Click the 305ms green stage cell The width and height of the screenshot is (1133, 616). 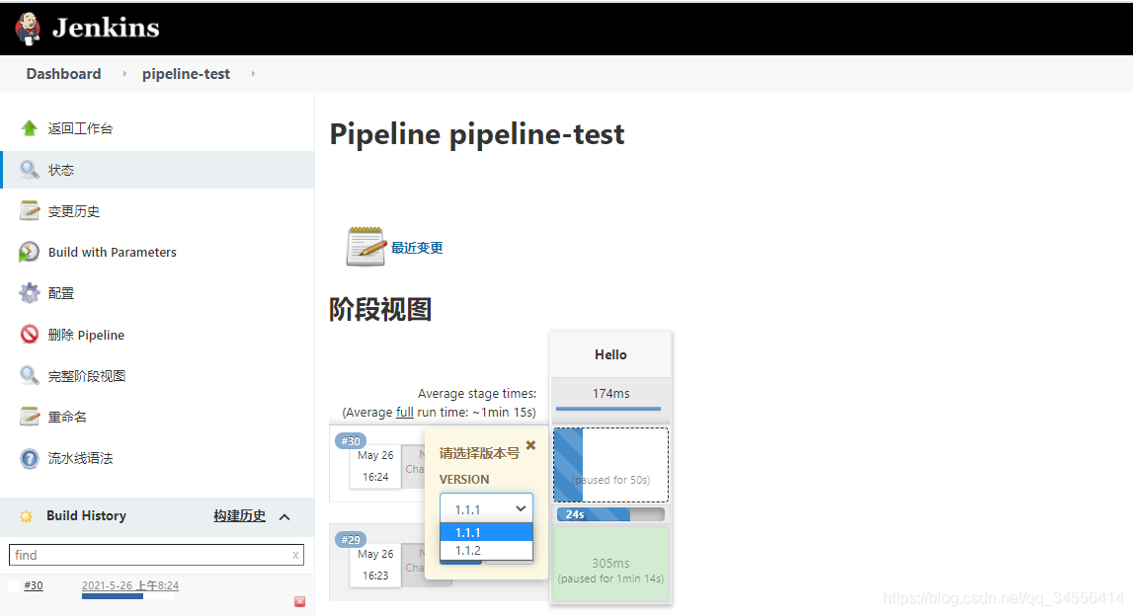point(610,564)
